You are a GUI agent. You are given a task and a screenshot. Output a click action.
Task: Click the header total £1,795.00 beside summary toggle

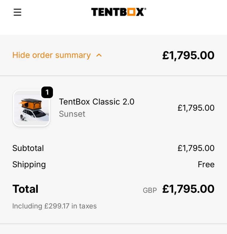coord(188,55)
